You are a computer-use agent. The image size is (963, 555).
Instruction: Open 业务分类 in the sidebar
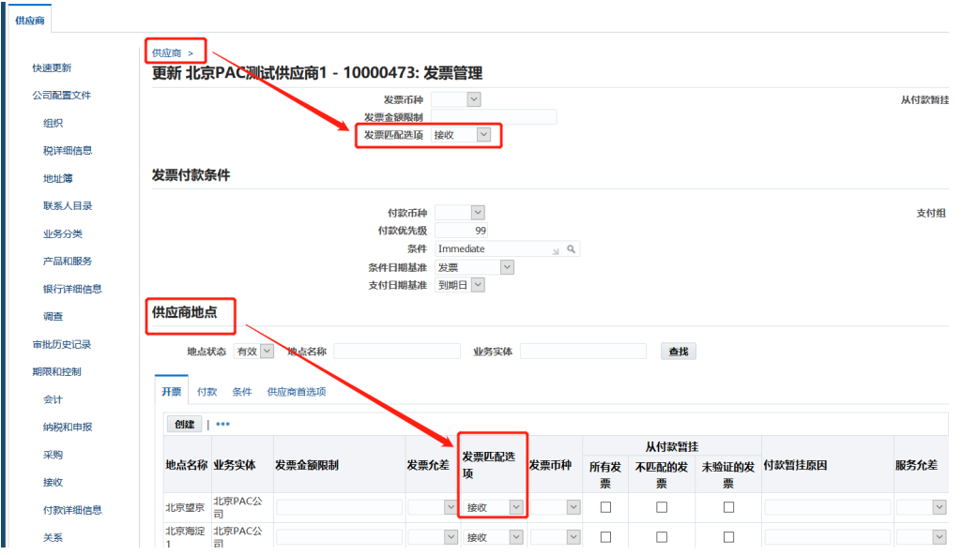pos(63,233)
